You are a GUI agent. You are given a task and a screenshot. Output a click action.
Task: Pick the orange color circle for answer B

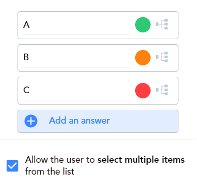143,58
